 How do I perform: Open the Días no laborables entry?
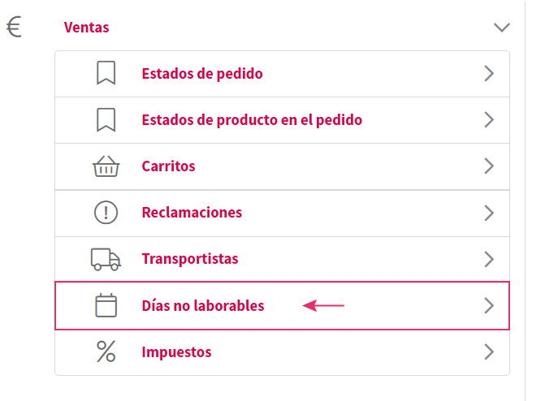click(x=203, y=306)
